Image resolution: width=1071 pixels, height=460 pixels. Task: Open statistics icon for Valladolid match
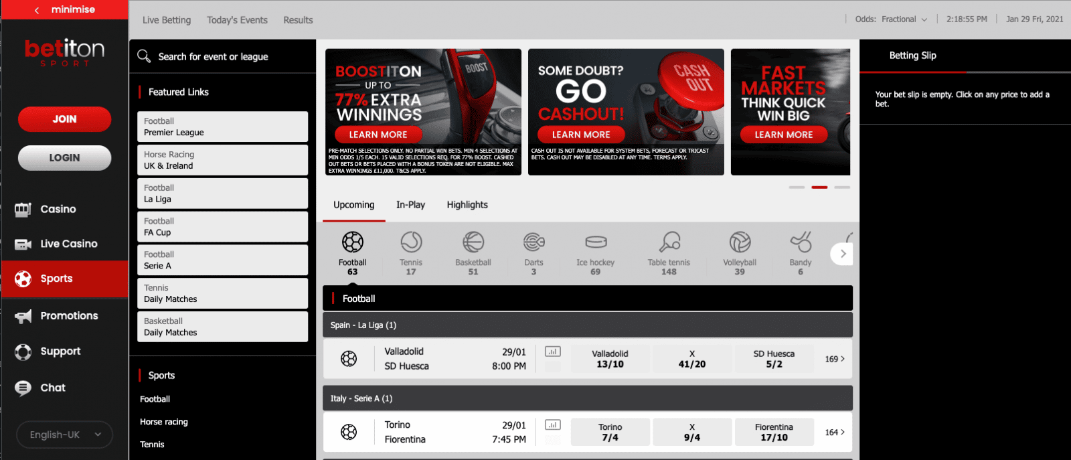pyautogui.click(x=552, y=352)
